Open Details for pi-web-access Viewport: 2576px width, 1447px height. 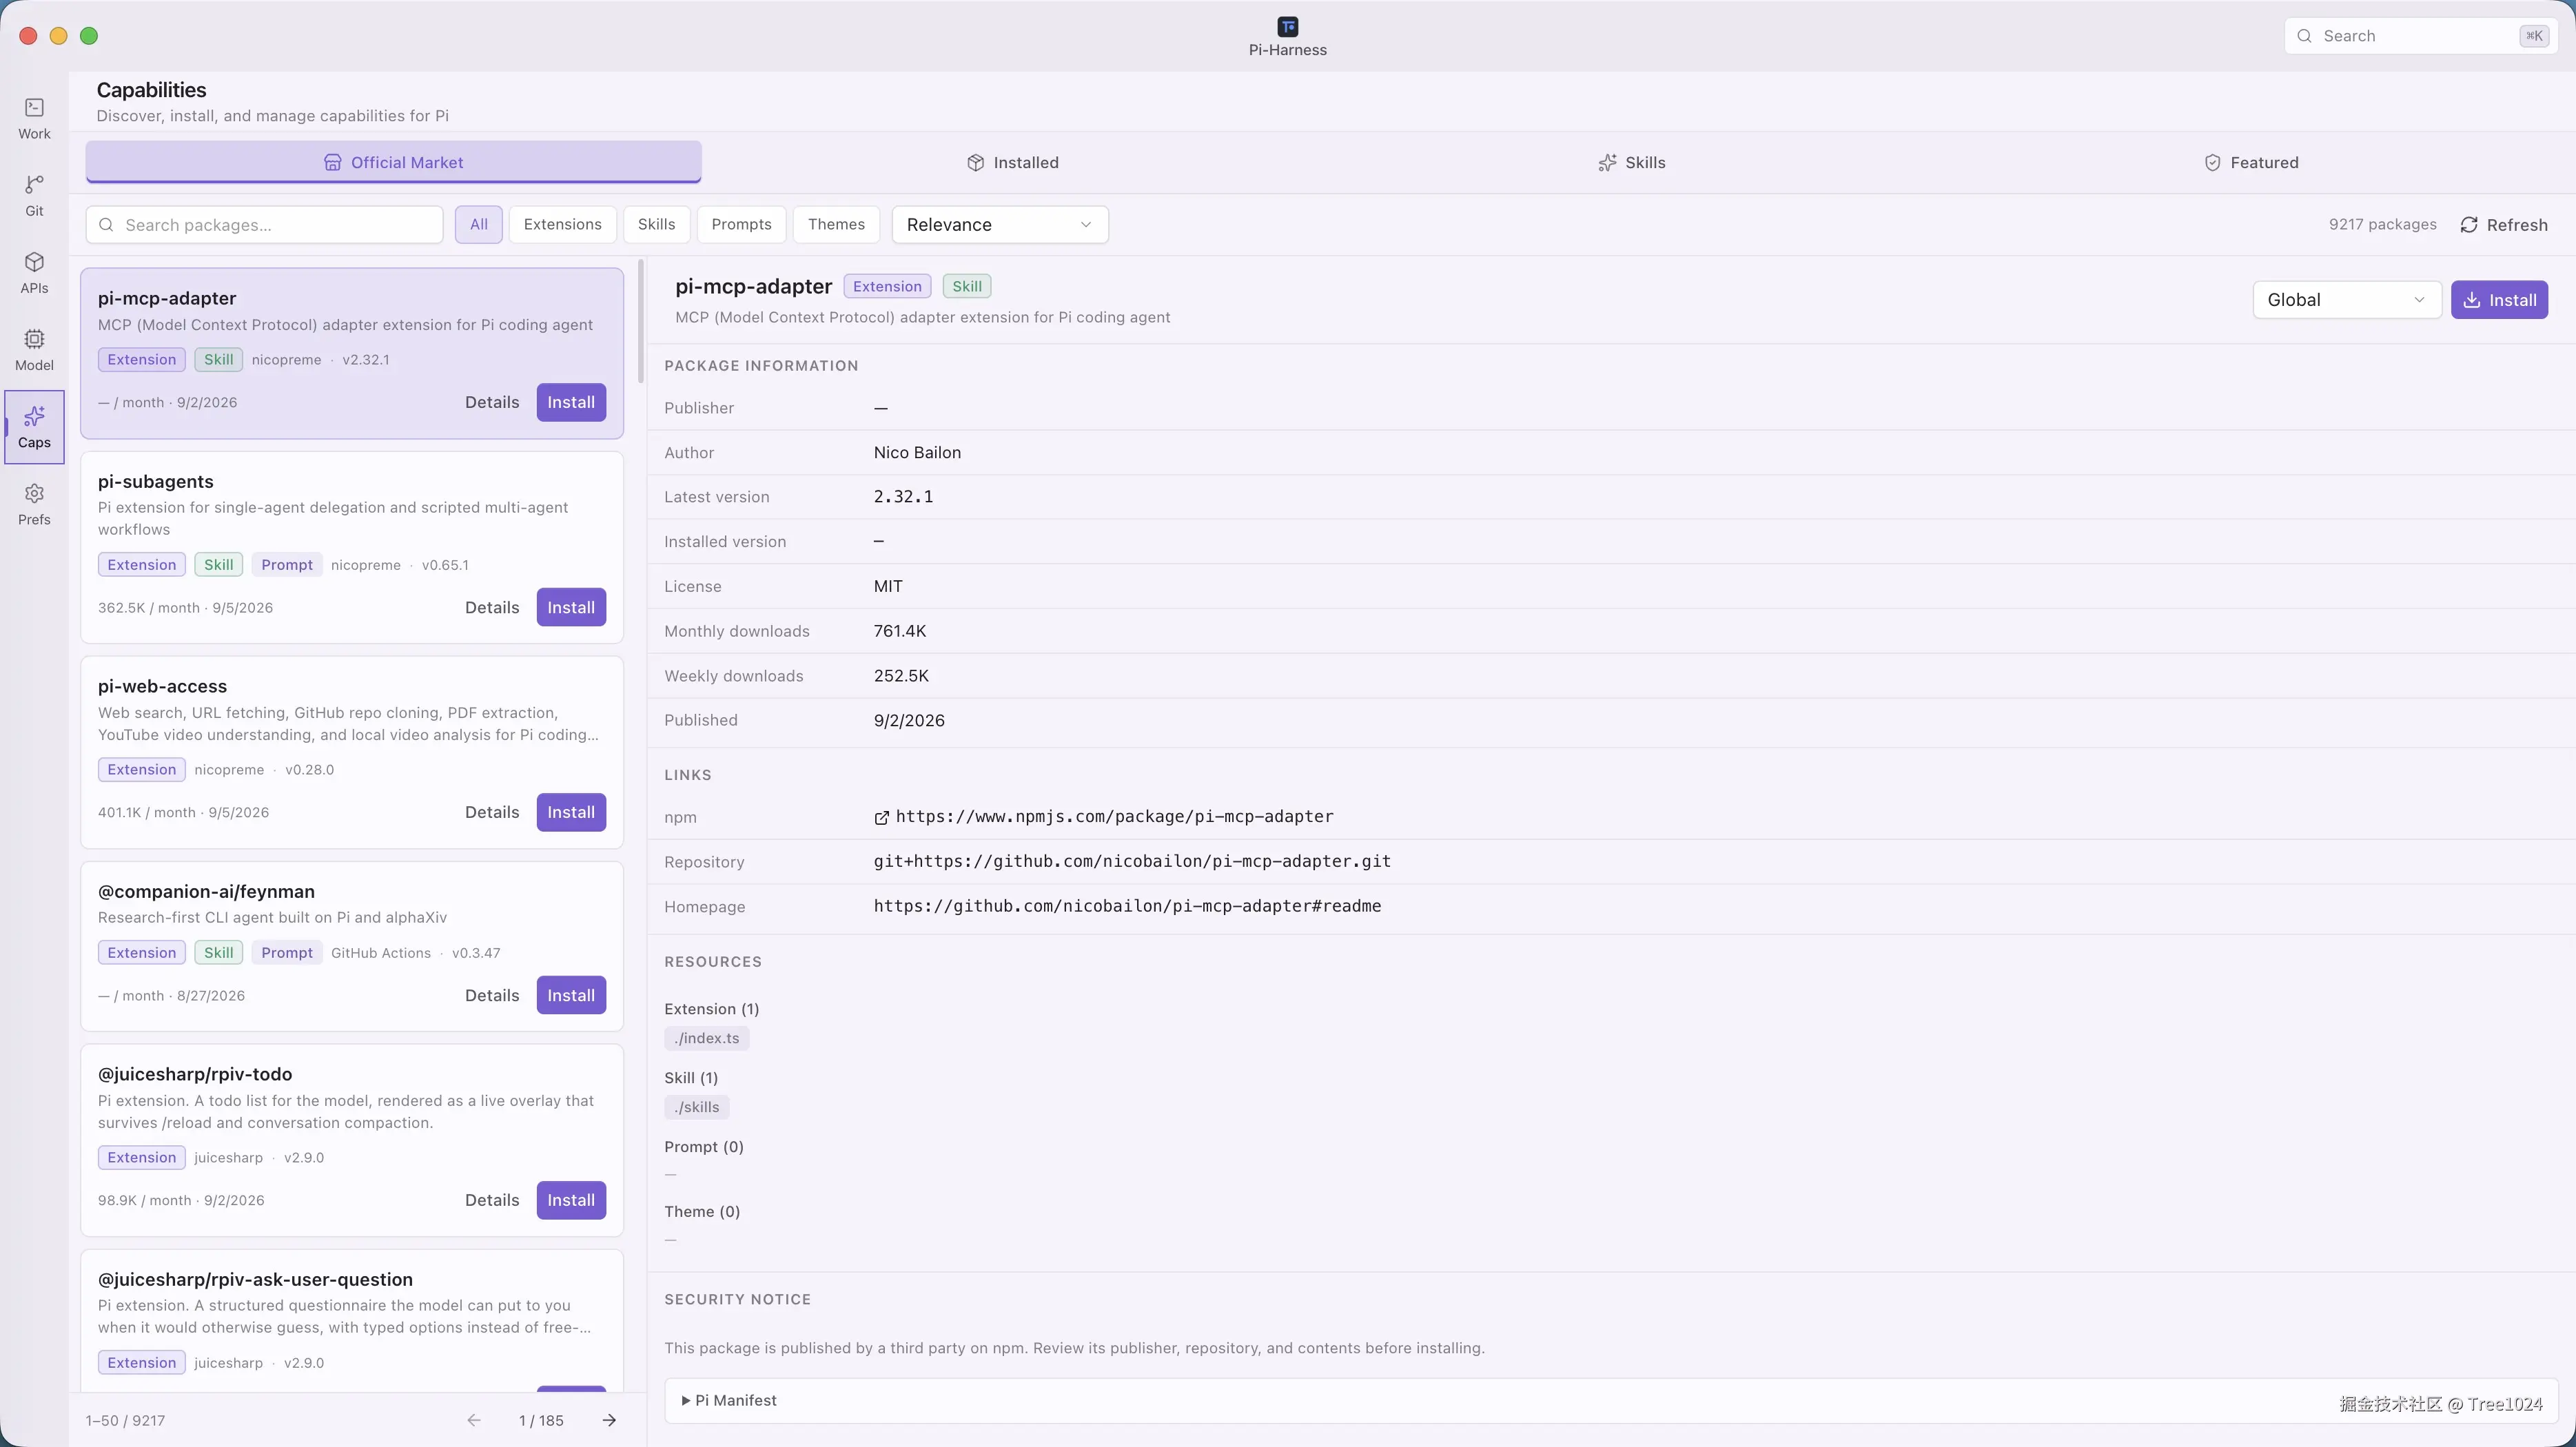492,812
